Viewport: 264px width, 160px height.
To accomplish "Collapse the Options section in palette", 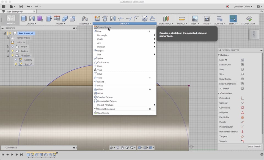I will pos(219,55).
